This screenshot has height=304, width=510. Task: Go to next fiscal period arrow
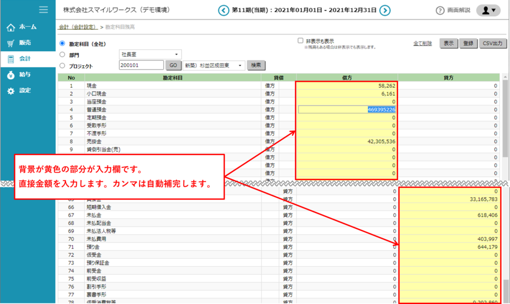point(385,10)
